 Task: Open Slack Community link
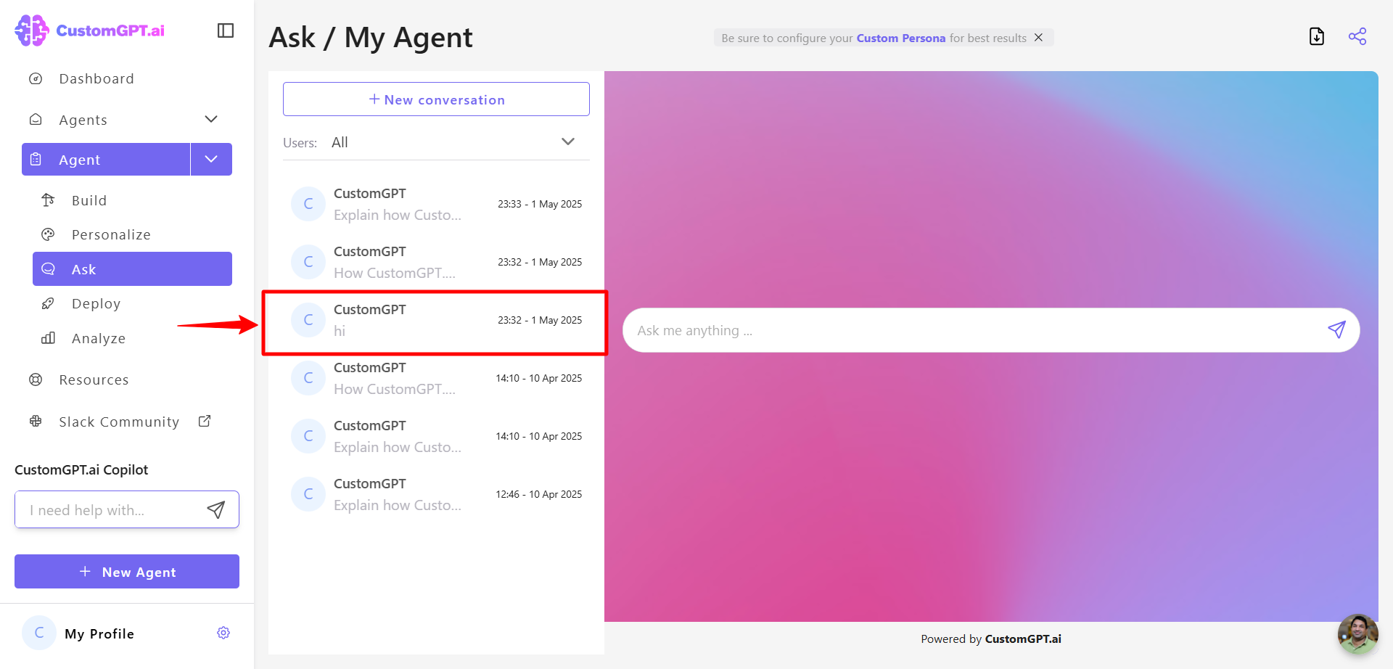(x=119, y=422)
